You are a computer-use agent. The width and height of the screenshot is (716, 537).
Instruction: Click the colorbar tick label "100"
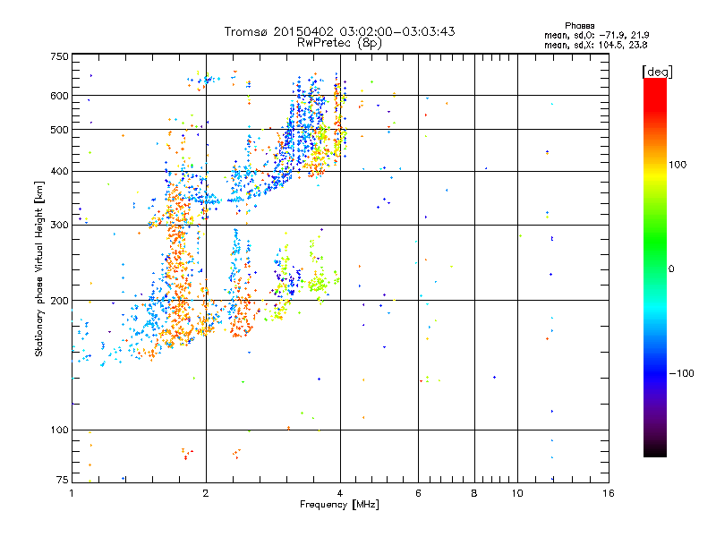tap(678, 165)
